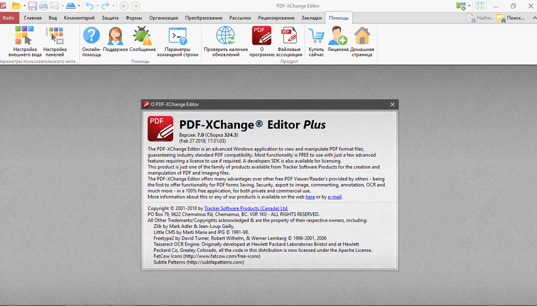Click the "Zlib by Mark Adler" credit line
The image size is (537, 306).
(x=194, y=226)
